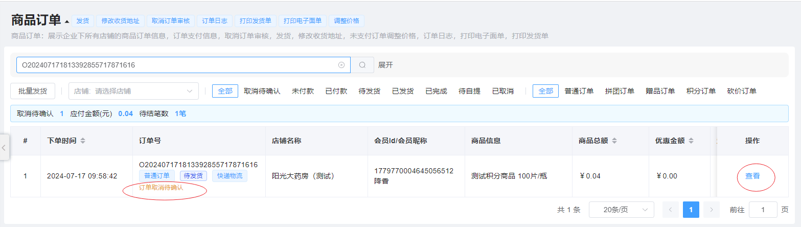Click 应付金额 value 0.04 in summary bar
The height and width of the screenshot is (227, 801).
click(126, 113)
